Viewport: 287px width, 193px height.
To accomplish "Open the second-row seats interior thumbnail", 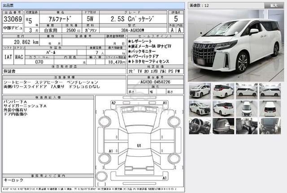I will [x=247, y=126].
